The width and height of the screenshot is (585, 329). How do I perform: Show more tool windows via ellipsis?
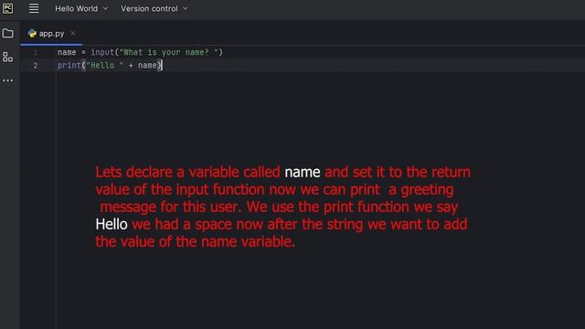tap(8, 80)
